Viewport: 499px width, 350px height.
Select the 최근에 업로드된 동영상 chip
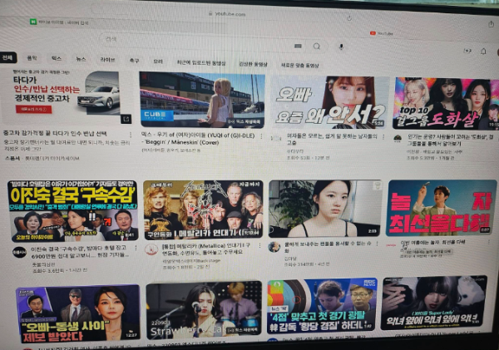[201, 63]
